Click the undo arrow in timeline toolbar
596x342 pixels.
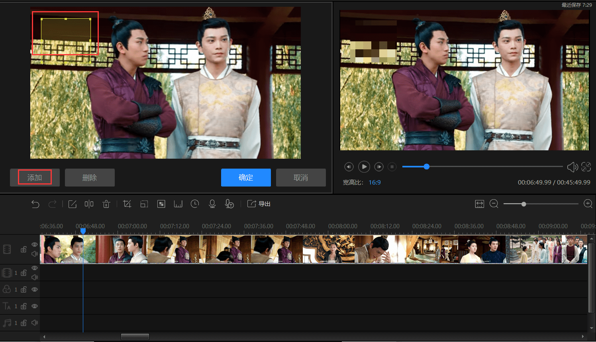pos(35,204)
